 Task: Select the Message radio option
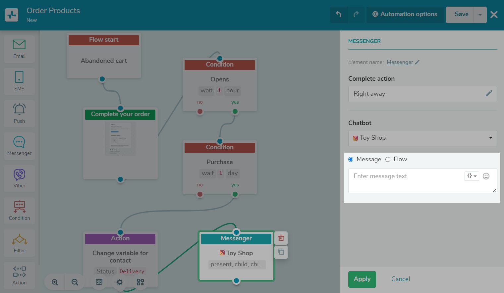pos(351,160)
